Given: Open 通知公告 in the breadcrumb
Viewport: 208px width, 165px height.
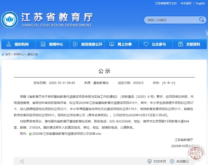Looking at the screenshot, I should click(x=32, y=54).
